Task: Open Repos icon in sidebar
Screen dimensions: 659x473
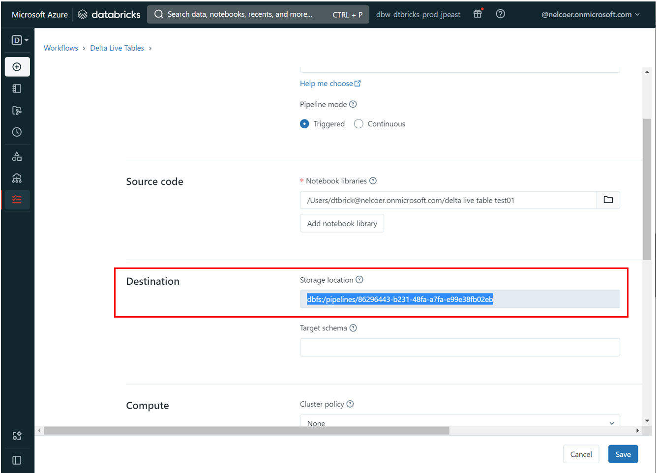Action: [x=17, y=110]
